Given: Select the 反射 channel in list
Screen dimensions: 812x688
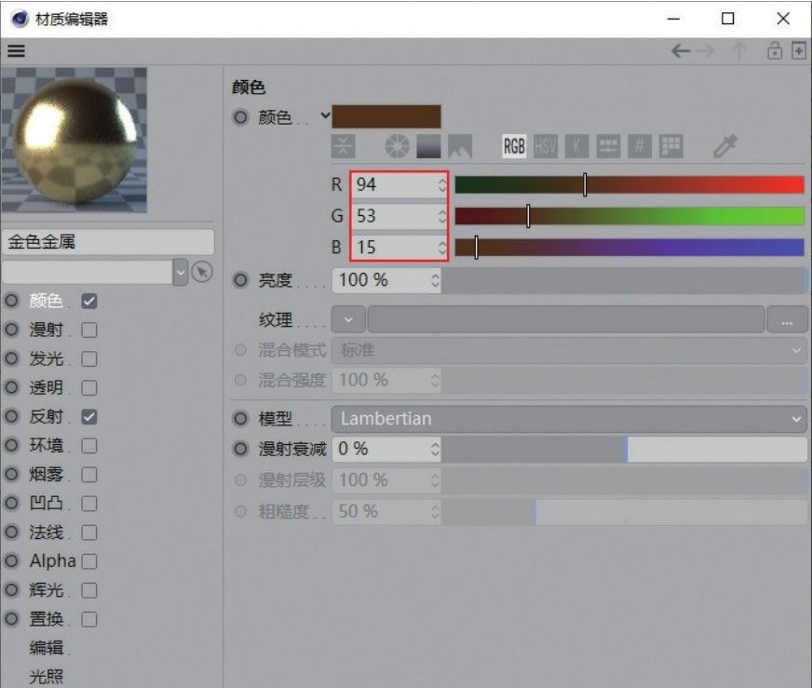Looking at the screenshot, I should coord(46,416).
